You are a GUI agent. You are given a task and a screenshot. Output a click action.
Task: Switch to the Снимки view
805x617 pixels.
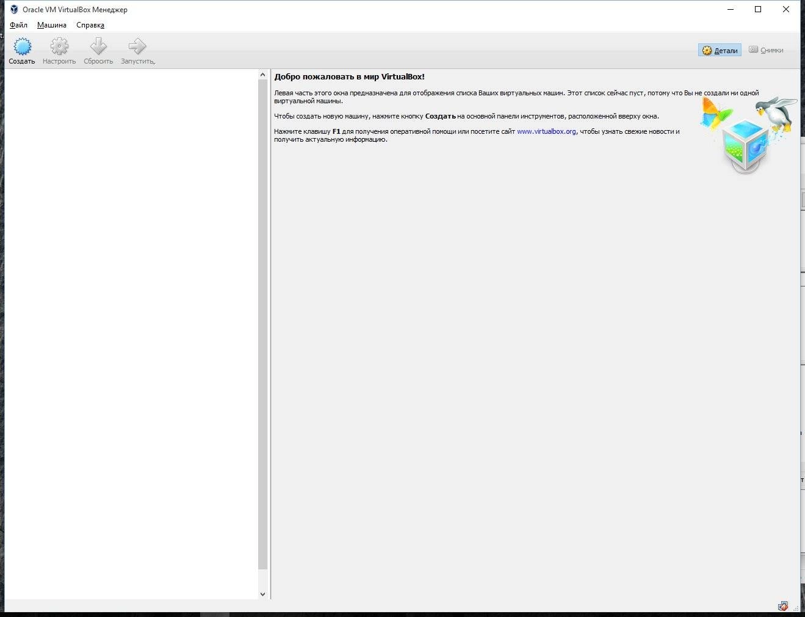coord(766,50)
